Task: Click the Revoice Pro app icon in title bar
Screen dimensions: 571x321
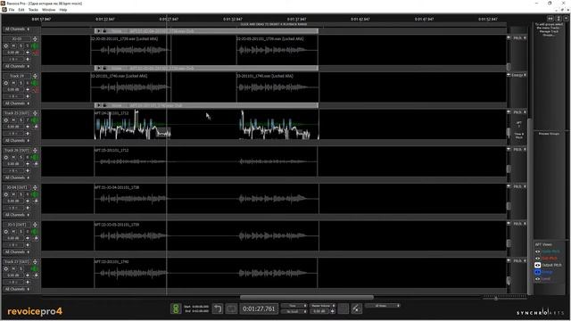Action: tap(4, 4)
